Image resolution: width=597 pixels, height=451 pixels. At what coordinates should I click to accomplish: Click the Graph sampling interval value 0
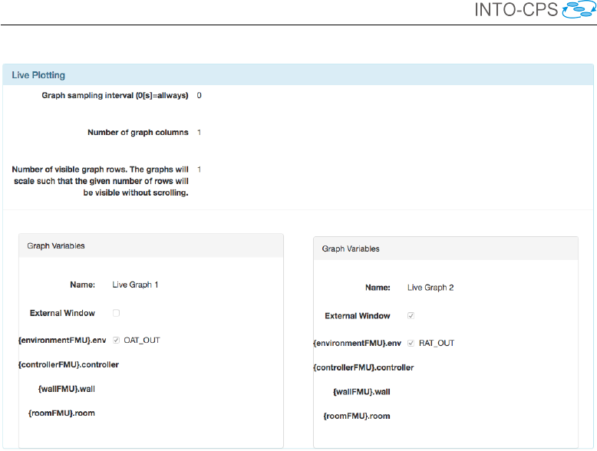click(199, 96)
